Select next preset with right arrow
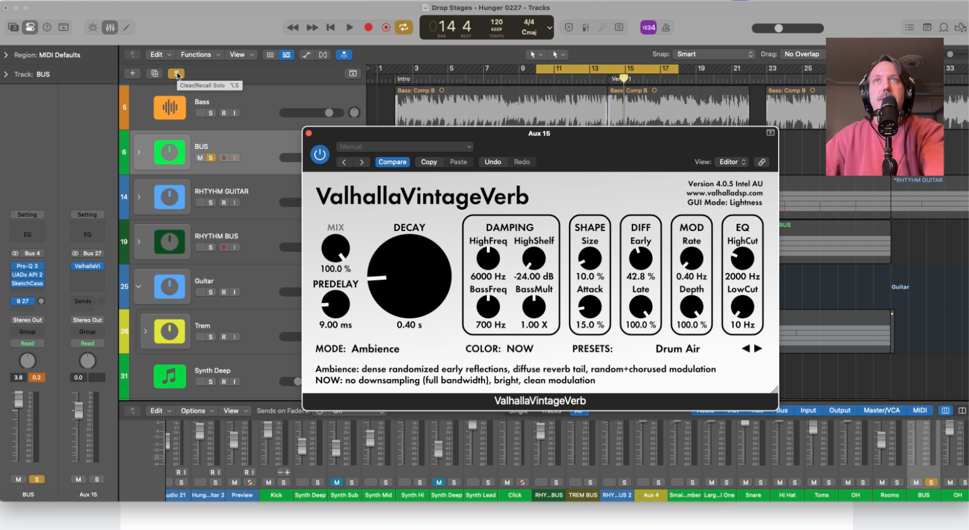 [x=758, y=348]
